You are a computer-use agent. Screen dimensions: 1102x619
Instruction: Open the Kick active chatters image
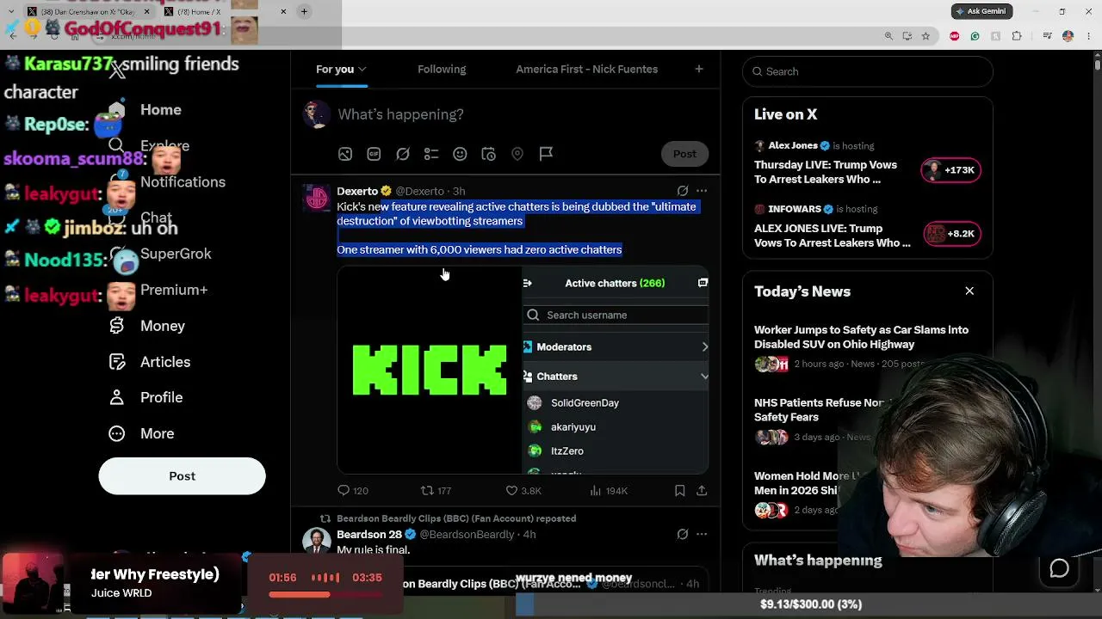coord(523,370)
